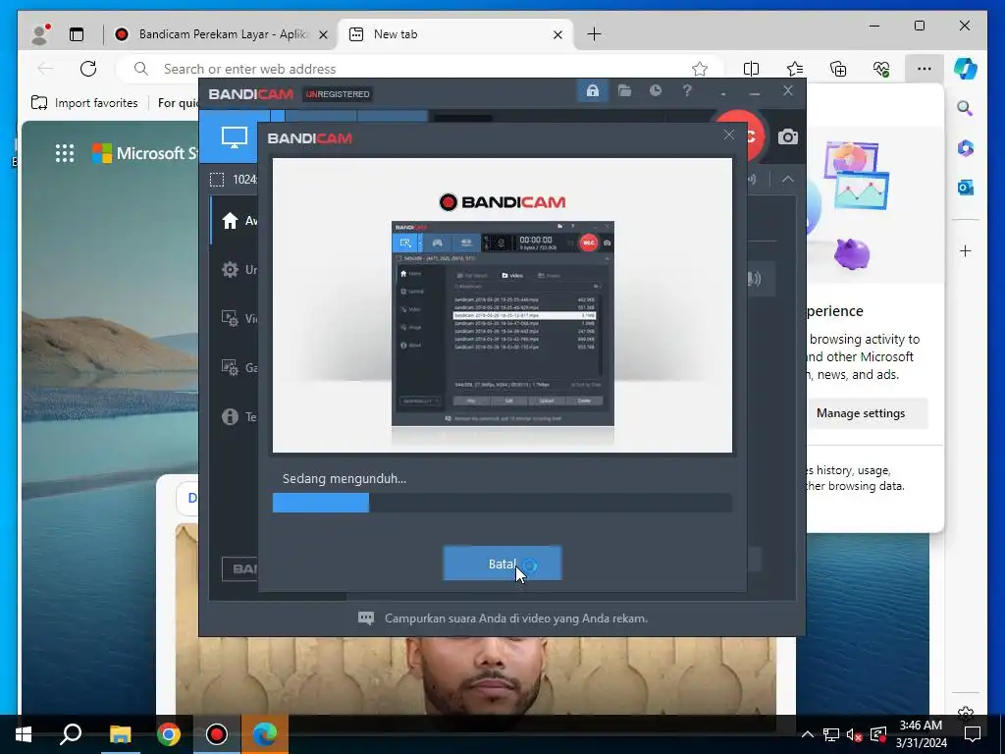The width and height of the screenshot is (1005, 754).
Task: Click the muted volume tray icon
Action: pos(854,734)
